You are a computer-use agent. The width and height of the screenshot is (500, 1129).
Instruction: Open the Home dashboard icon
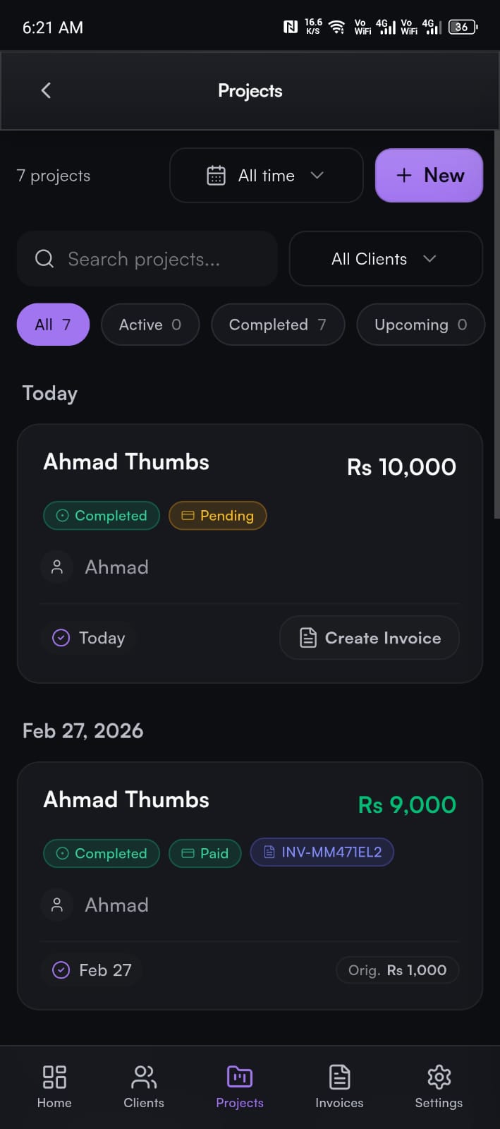(x=54, y=1077)
